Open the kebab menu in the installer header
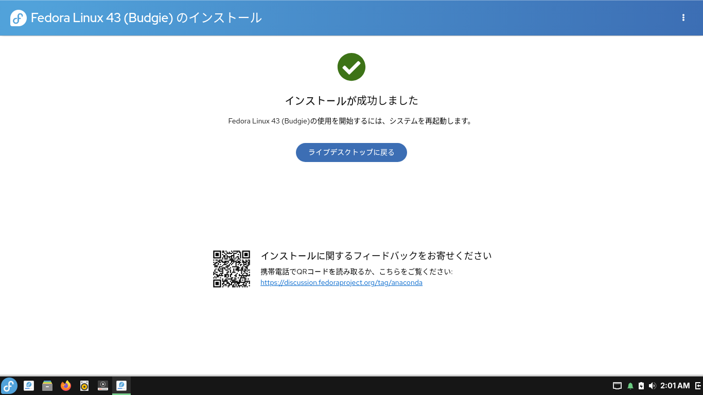703x395 pixels. 683,17
